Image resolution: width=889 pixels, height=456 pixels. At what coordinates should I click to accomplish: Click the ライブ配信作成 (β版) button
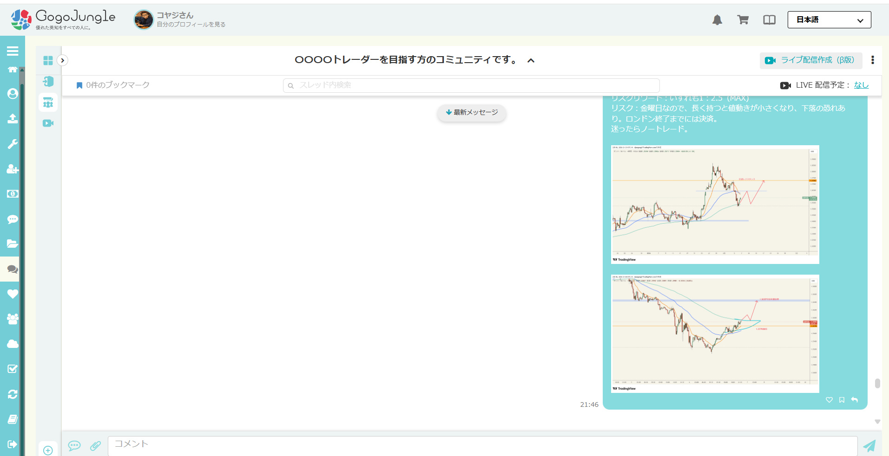pyautogui.click(x=811, y=60)
